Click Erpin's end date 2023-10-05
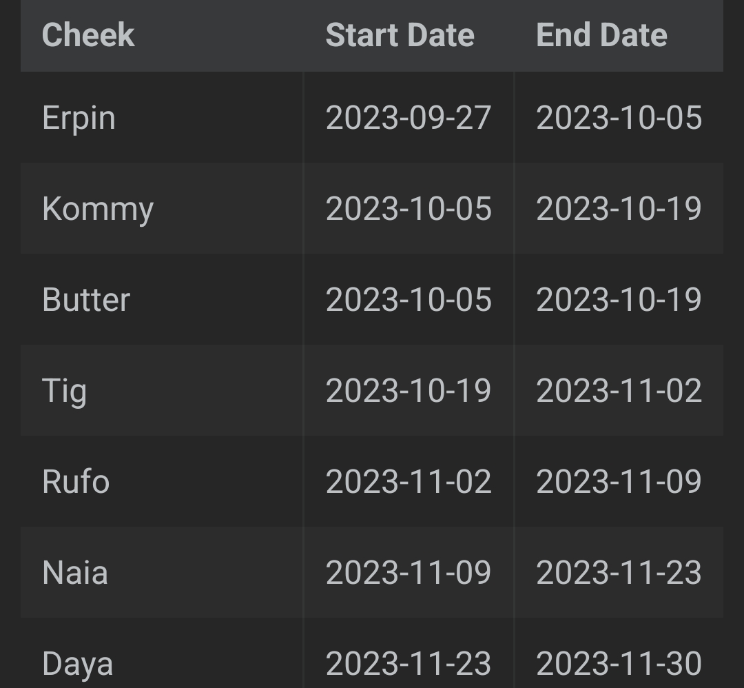This screenshot has height=688, width=744. tap(619, 118)
